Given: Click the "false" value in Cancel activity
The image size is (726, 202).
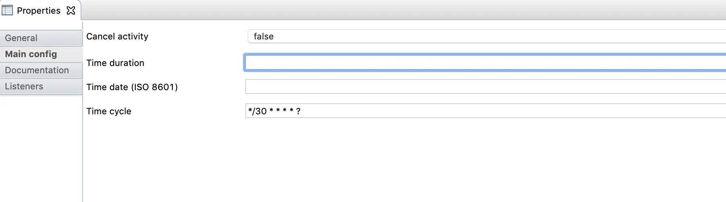Looking at the screenshot, I should pos(263,36).
